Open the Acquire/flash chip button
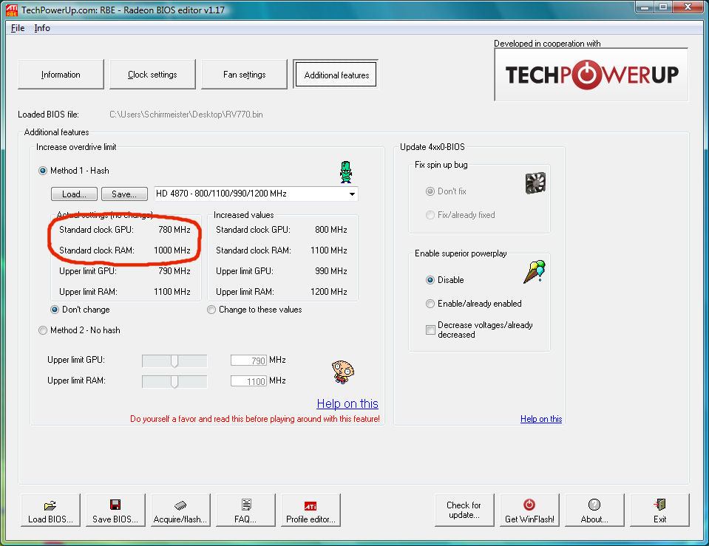This screenshot has height=546, width=709. (x=180, y=511)
